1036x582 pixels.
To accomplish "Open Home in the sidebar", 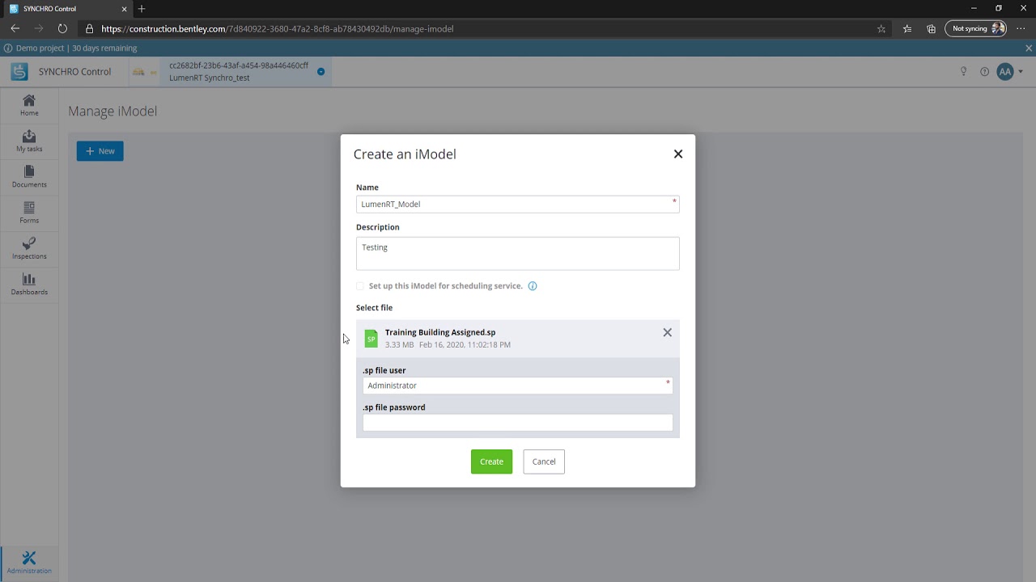I will 29,105.
